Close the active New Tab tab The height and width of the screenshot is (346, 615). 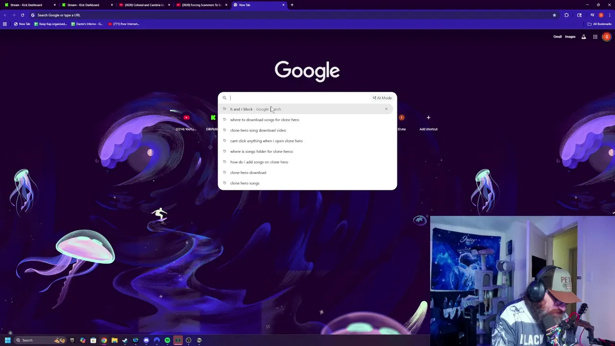click(x=283, y=5)
